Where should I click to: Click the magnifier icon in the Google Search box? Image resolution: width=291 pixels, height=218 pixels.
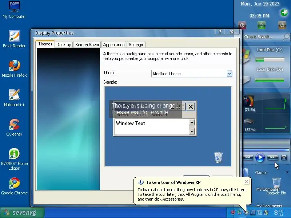coord(286,37)
